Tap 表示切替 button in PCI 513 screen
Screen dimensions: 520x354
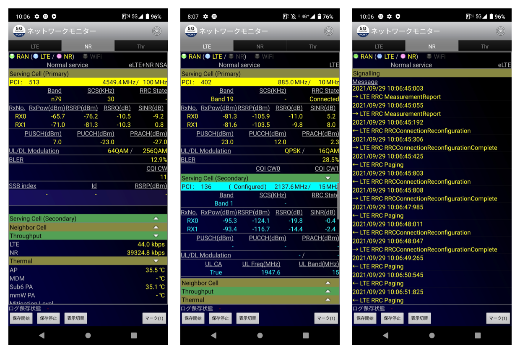(75, 318)
